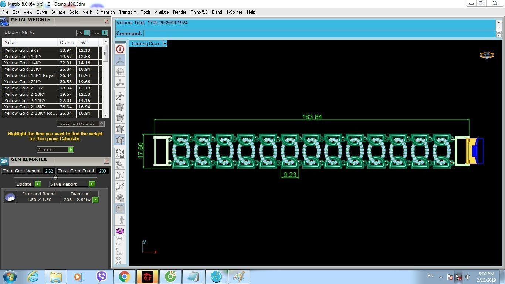
Task: Open the File menu
Action: (5, 12)
